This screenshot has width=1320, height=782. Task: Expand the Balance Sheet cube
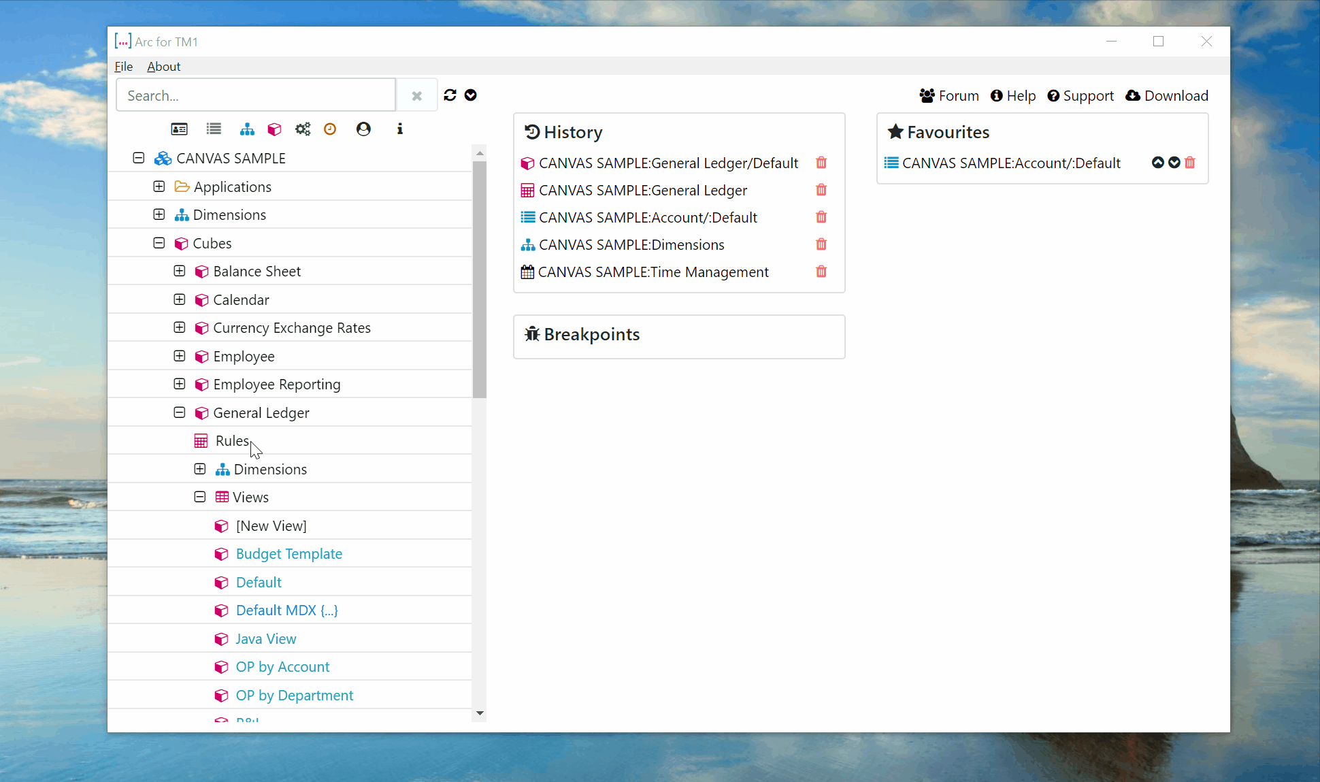click(180, 271)
